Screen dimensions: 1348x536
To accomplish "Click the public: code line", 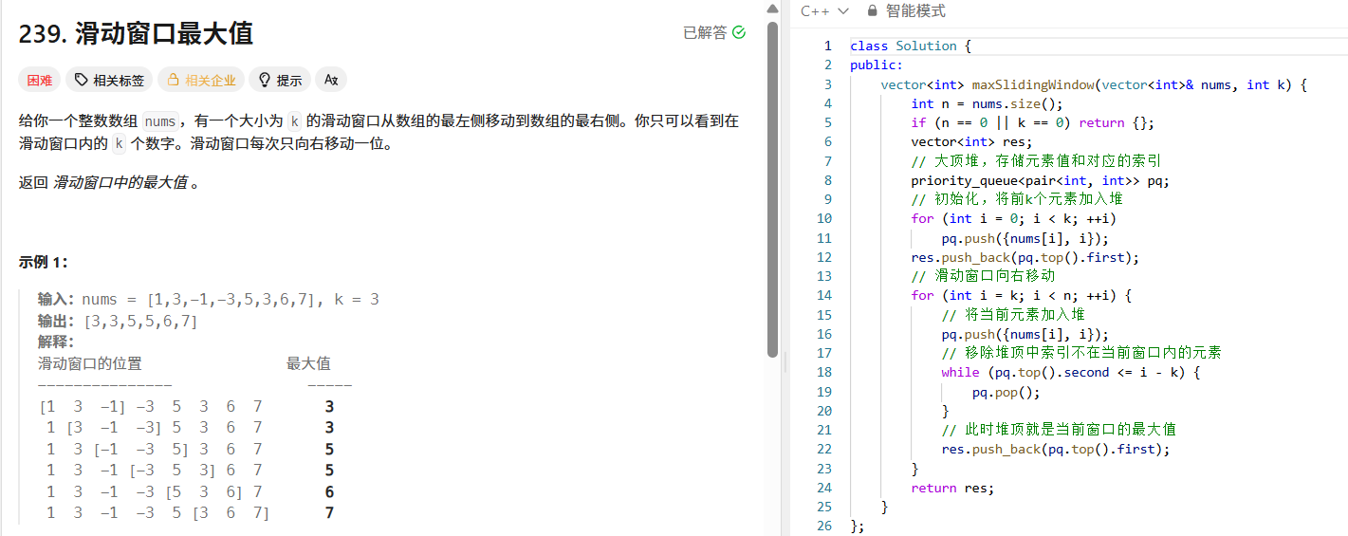I will pos(877,65).
